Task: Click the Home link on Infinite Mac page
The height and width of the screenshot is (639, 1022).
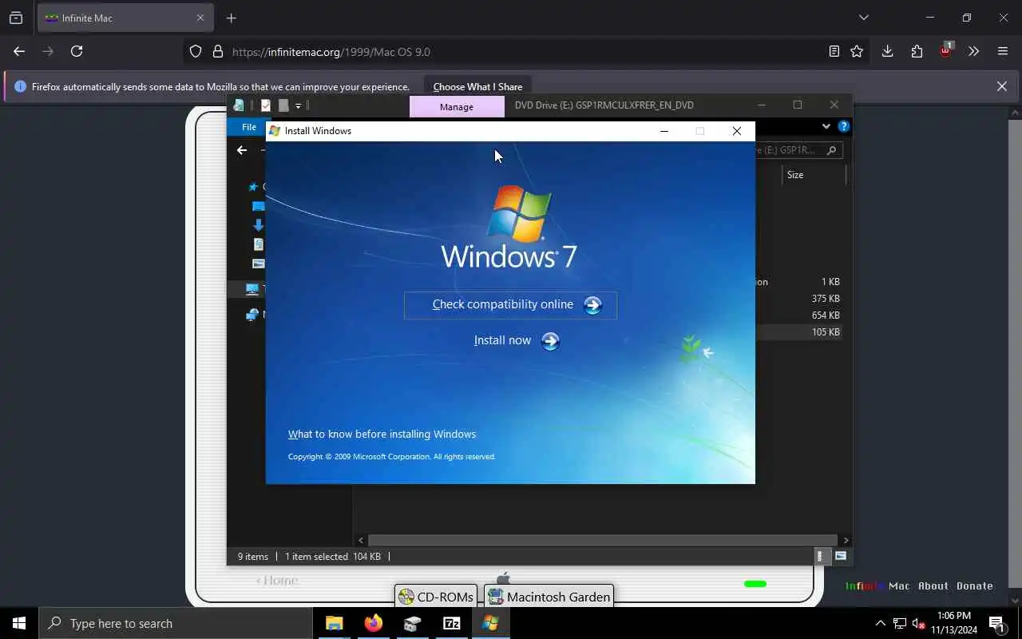Action: point(277,581)
